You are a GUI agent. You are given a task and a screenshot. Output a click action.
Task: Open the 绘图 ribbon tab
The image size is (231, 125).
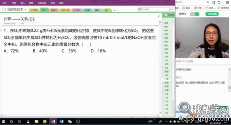coord(31,3)
